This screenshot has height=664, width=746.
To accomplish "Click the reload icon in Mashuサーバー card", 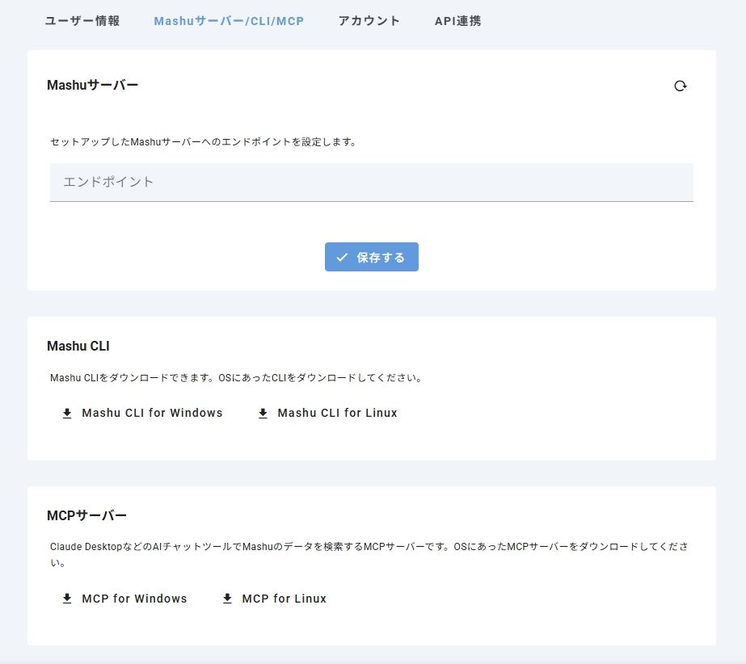I will [x=681, y=86].
